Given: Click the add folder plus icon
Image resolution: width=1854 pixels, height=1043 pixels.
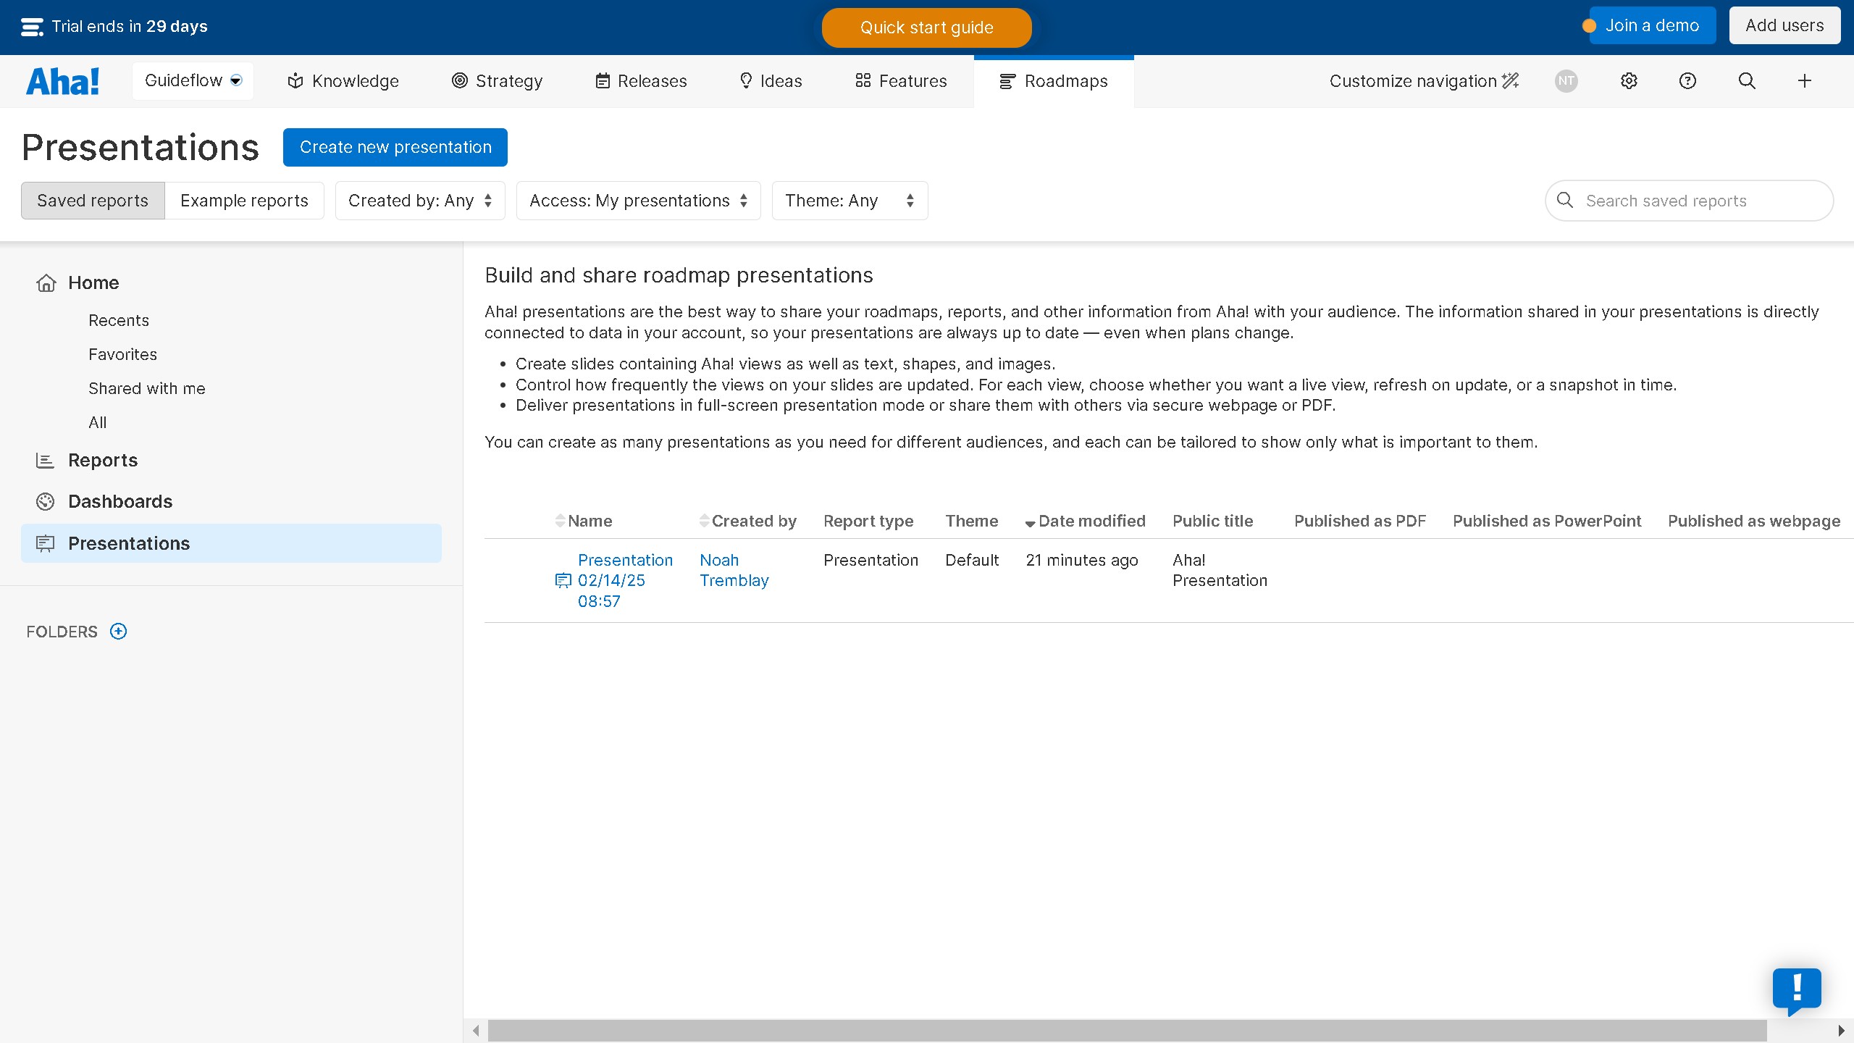Looking at the screenshot, I should coord(118,632).
